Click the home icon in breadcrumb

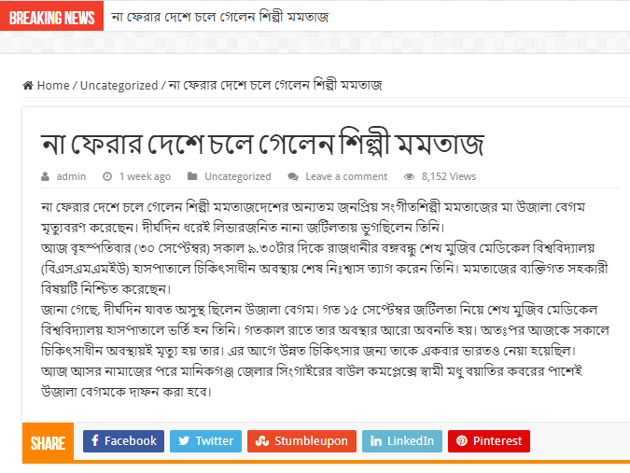pos(28,86)
